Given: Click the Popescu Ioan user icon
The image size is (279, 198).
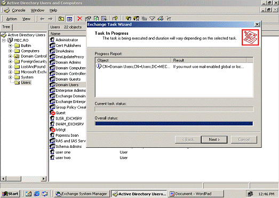Looking at the screenshot, I should pos(52,135).
